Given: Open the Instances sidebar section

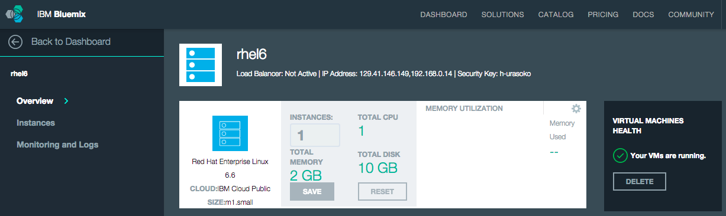Looking at the screenshot, I should coord(36,123).
